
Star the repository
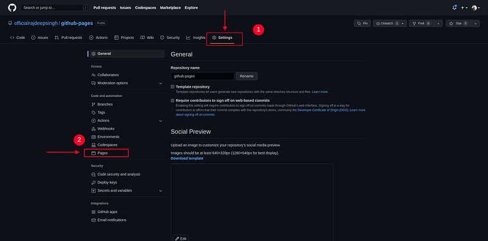tap(459, 23)
